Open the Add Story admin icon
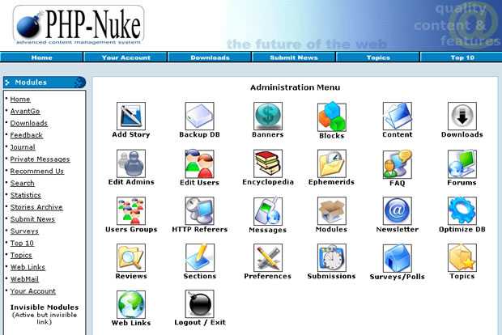This screenshot has width=502, height=335. click(131, 116)
